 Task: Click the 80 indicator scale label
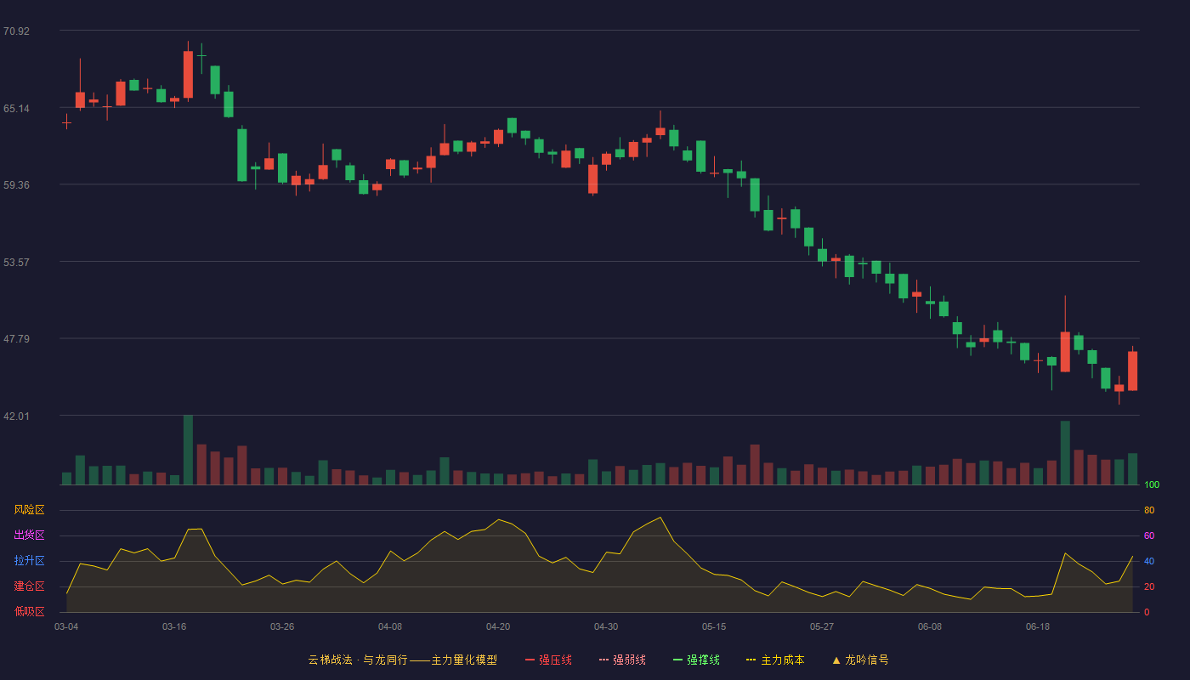1149,510
